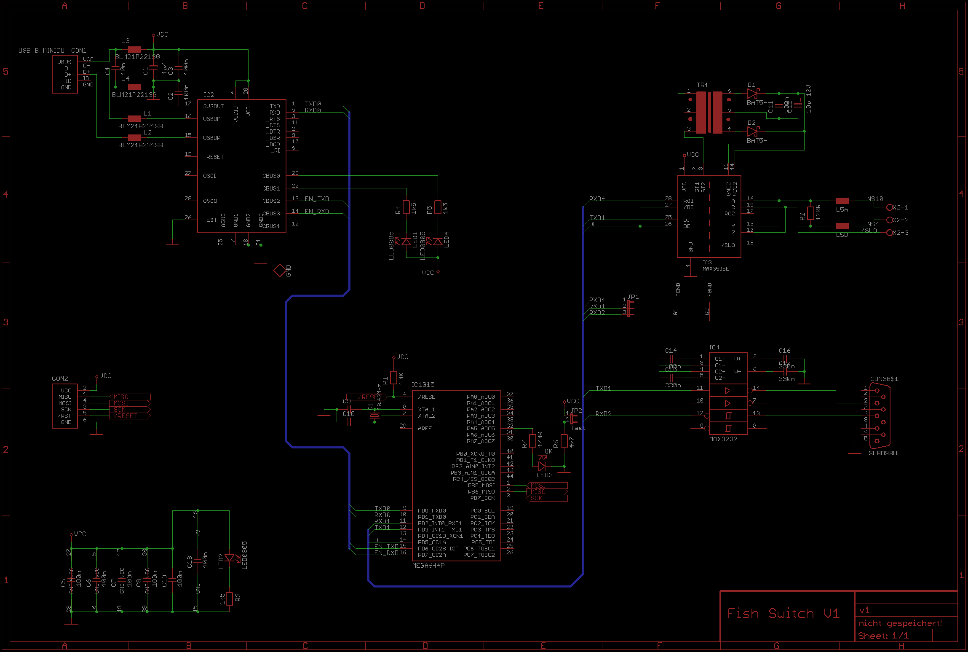Click the '3V3OUT' pin name on IC2
The height and width of the screenshot is (652, 968).
[x=214, y=106]
